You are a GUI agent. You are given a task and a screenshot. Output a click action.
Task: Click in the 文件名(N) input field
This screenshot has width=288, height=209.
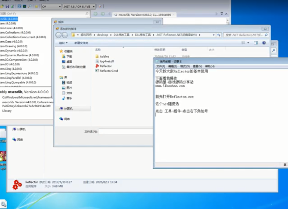click(126, 131)
